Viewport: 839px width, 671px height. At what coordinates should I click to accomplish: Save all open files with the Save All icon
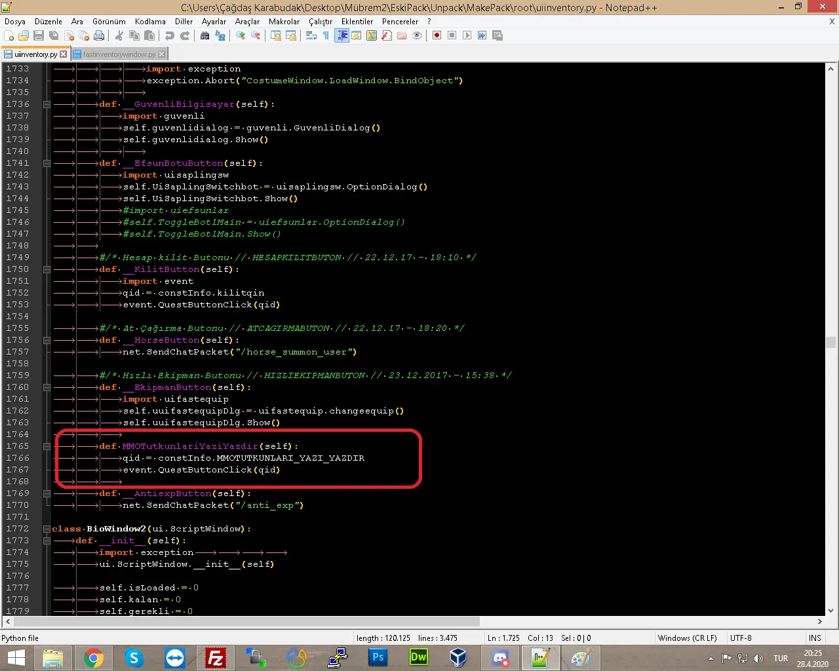[x=54, y=35]
